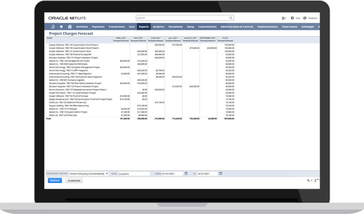Edit the TO date field 10/31/2021
Image resolution: width=364 pixels, height=214 pixels.
point(207,174)
